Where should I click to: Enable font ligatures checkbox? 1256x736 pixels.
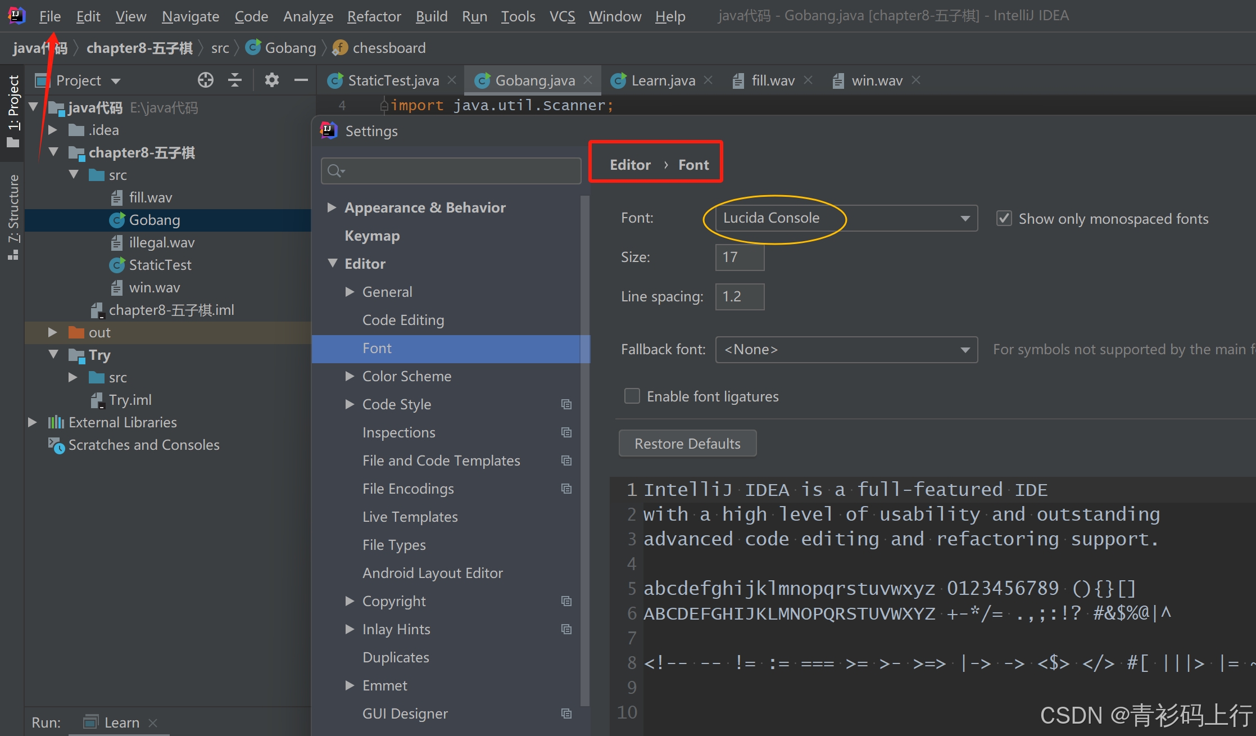[x=632, y=396]
